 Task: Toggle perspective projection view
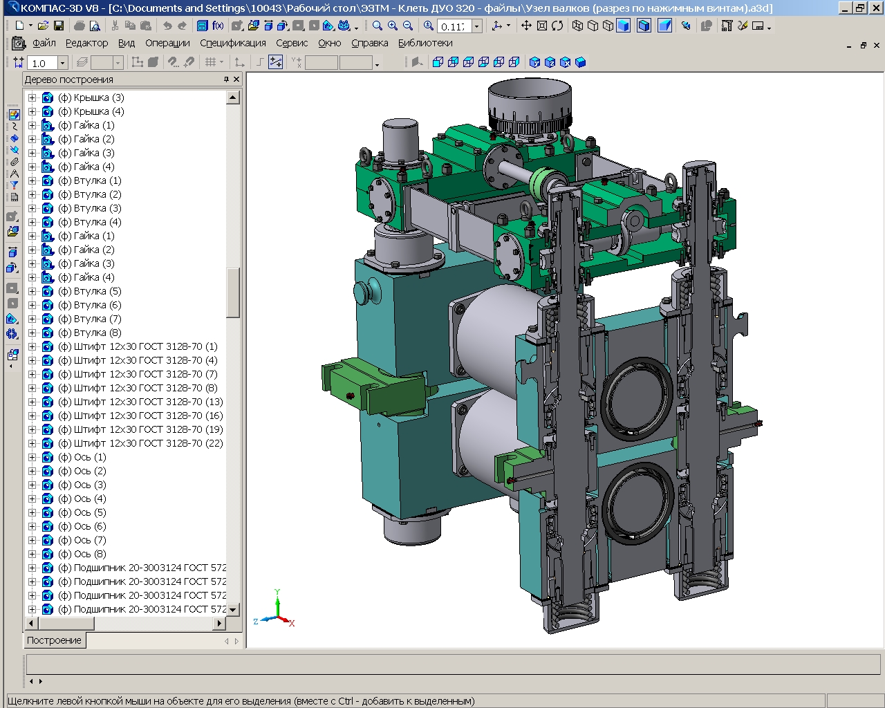[664, 26]
